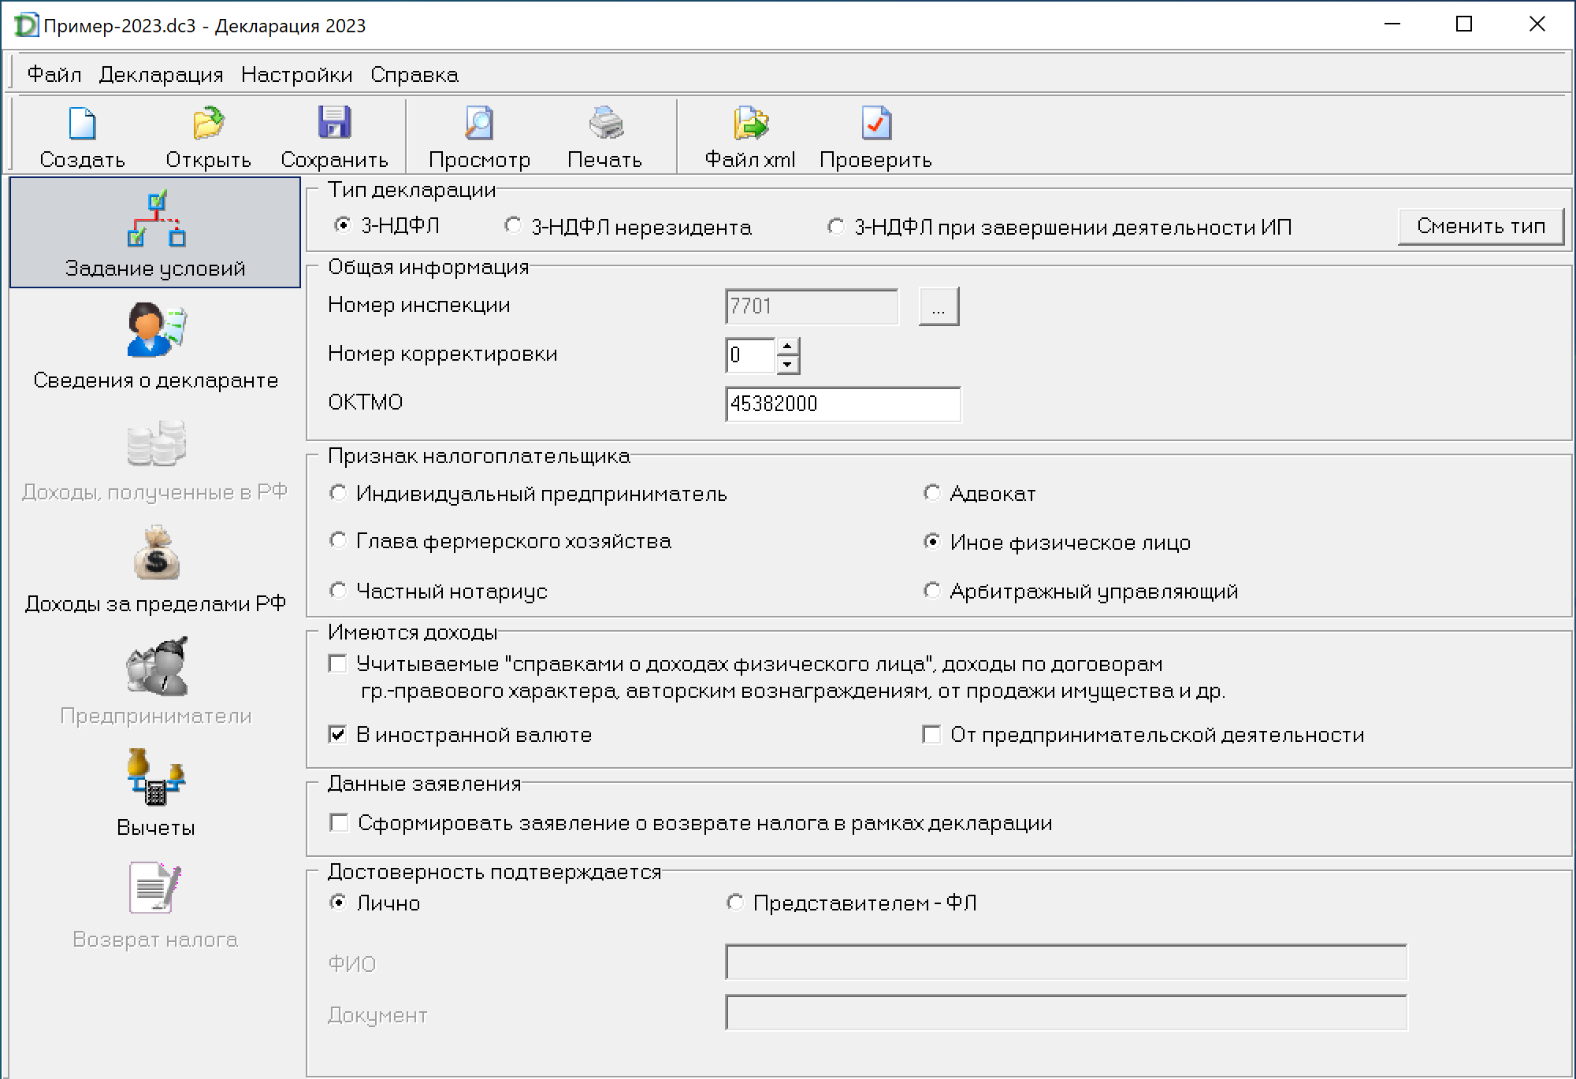
Task: Enable От предпринимательской деятельности checkbox
Action: point(931,735)
